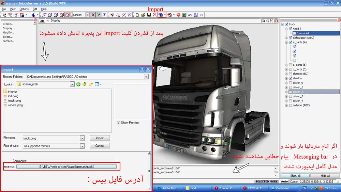
Task: Create new folder in Import dialog
Action: coord(91,84)
